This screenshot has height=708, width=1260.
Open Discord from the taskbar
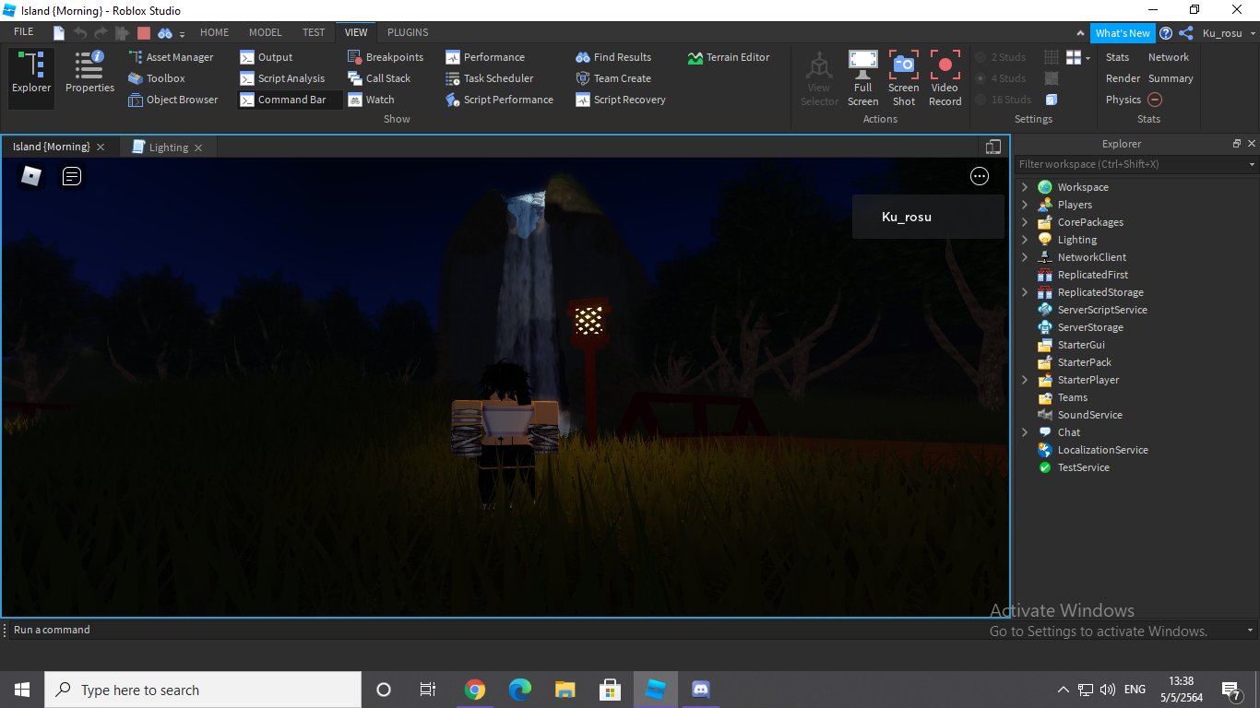point(700,690)
